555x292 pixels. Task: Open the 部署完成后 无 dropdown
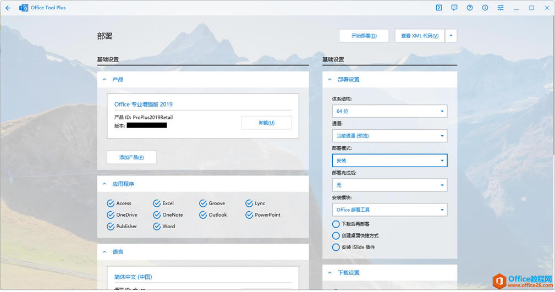click(389, 185)
